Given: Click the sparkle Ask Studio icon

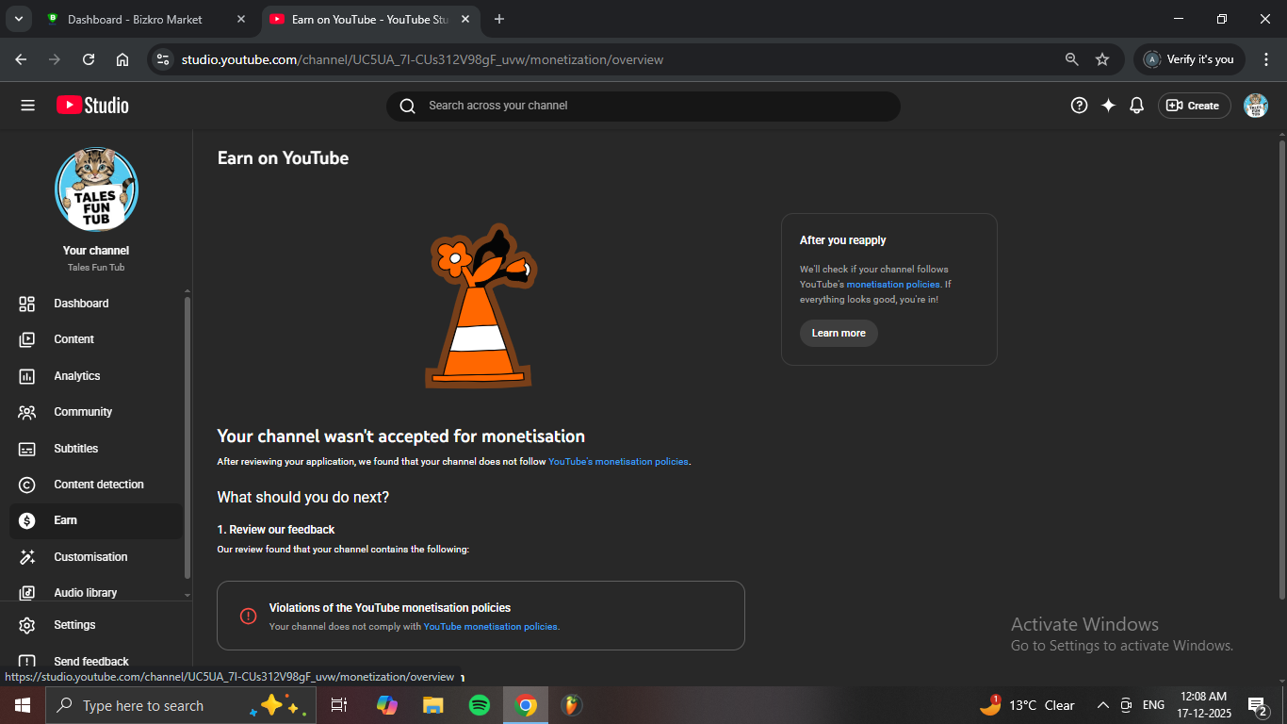Looking at the screenshot, I should 1108,106.
